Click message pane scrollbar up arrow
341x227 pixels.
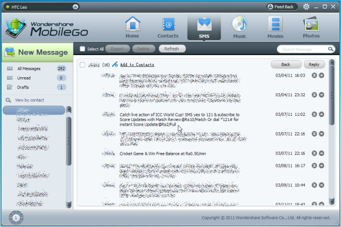click(332, 63)
